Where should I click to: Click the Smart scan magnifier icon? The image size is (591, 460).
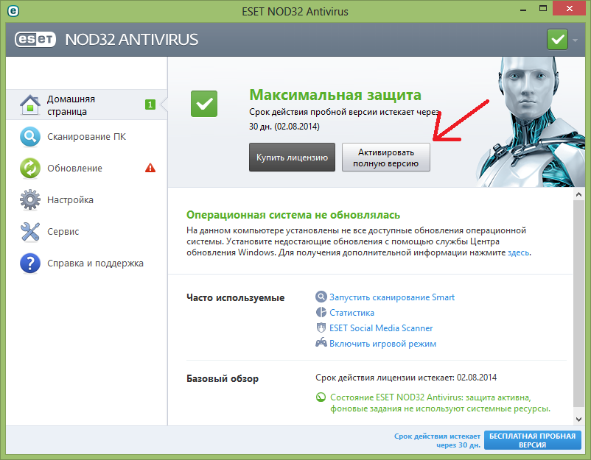[321, 297]
